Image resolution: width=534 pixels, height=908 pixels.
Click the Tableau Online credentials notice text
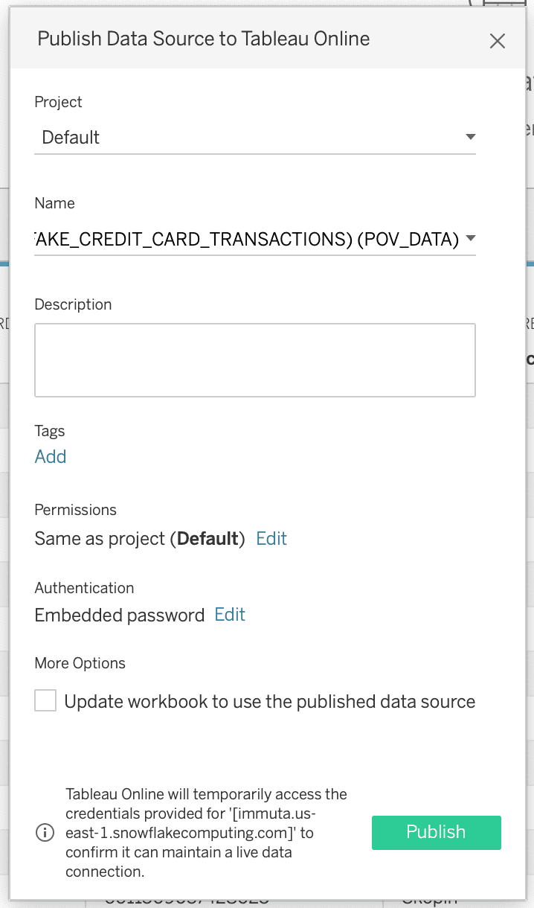coord(206,832)
